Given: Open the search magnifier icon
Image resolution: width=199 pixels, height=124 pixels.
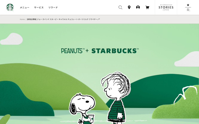Looking at the screenshot, I should tap(120, 7).
